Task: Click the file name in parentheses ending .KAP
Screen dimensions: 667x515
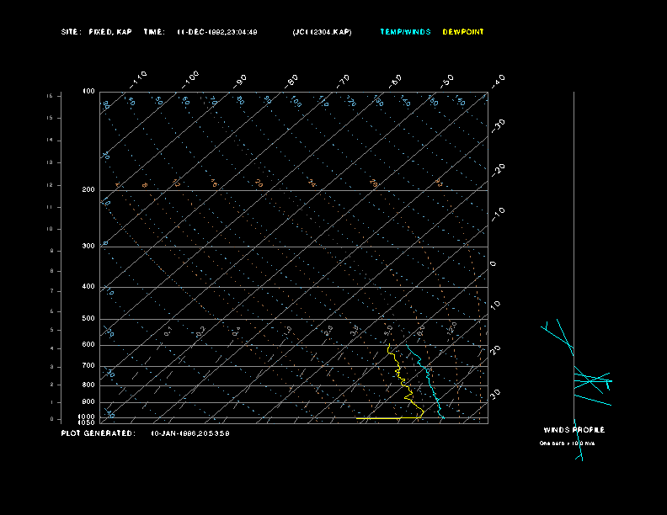Action: pos(322,32)
